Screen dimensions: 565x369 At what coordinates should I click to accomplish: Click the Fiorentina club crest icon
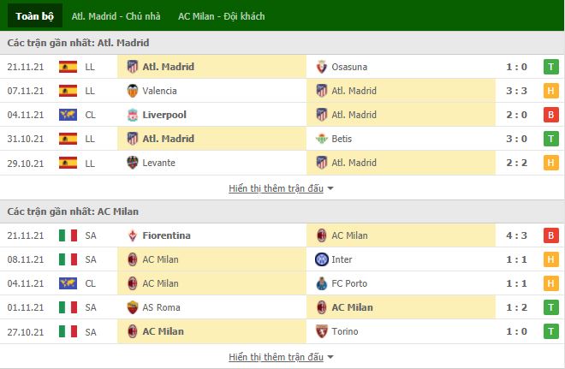pyautogui.click(x=133, y=235)
